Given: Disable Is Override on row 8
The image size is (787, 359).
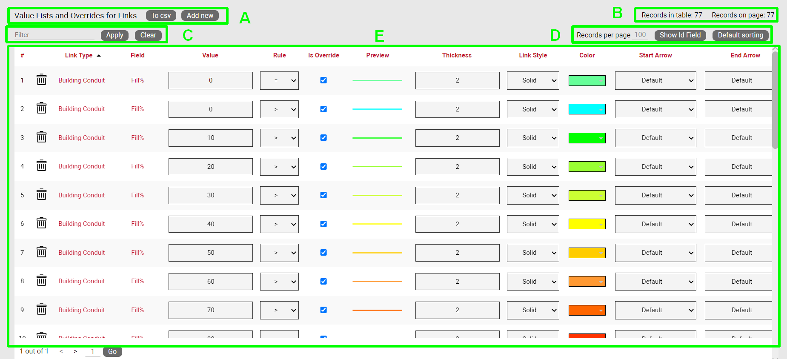Looking at the screenshot, I should (323, 281).
